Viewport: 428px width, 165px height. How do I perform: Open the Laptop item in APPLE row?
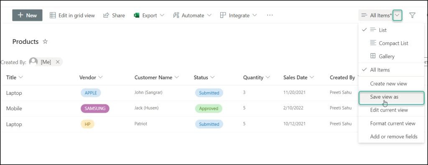(14, 93)
